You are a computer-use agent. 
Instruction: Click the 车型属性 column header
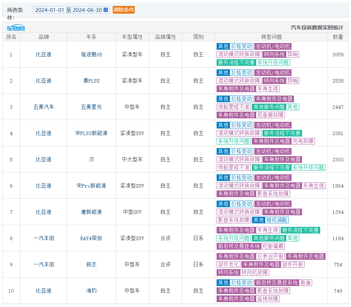[132, 37]
